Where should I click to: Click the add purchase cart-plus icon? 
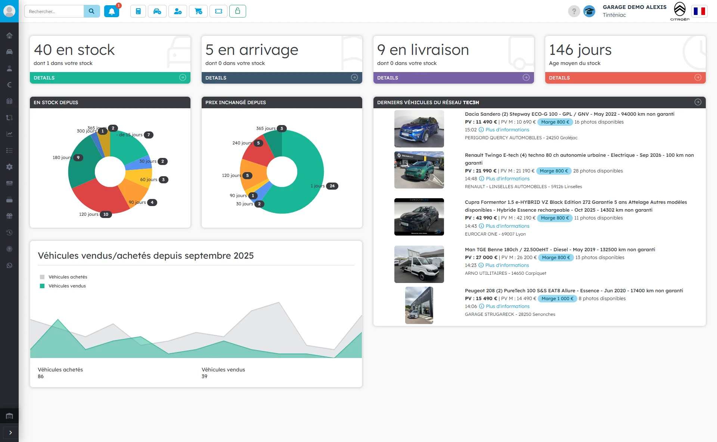click(x=198, y=11)
